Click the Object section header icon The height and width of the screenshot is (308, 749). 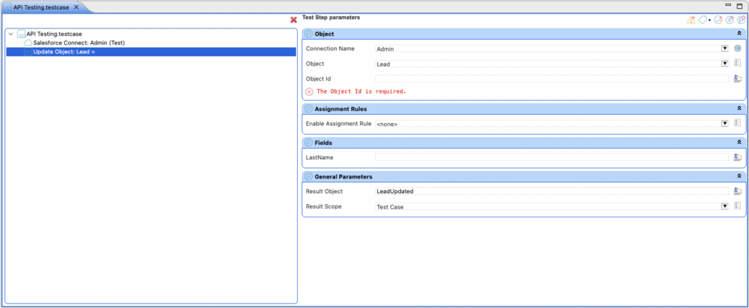(x=309, y=34)
